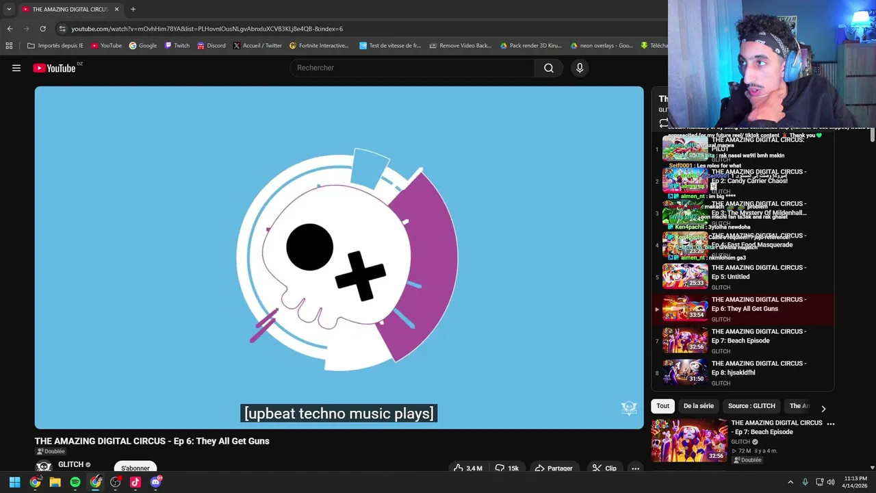
Task: Click the page vertical scrollbar down arrow
Action: [x=872, y=467]
